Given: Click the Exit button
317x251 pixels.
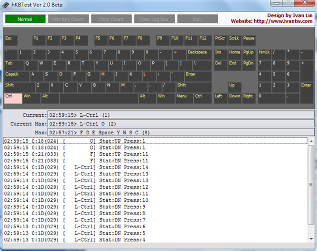Looking at the screenshot, I should (x=197, y=20).
